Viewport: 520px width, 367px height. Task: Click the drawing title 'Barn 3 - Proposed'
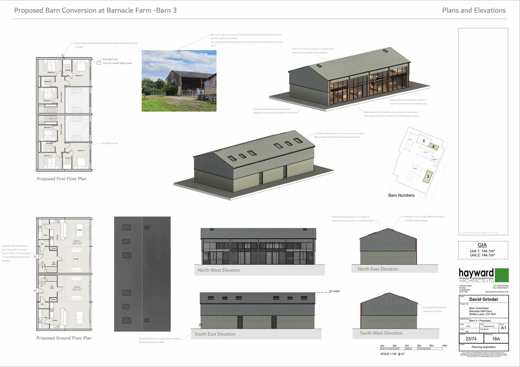tap(480, 321)
